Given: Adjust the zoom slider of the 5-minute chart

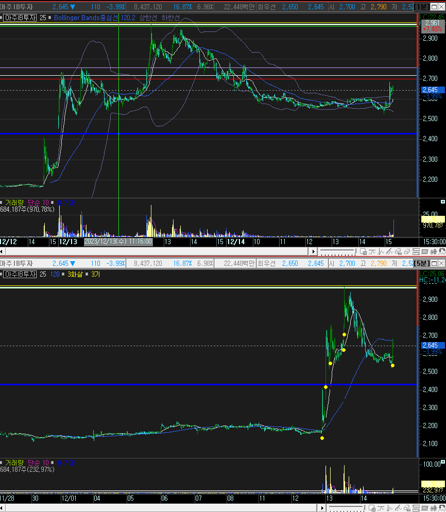Looking at the screenshot, I should [347, 508].
